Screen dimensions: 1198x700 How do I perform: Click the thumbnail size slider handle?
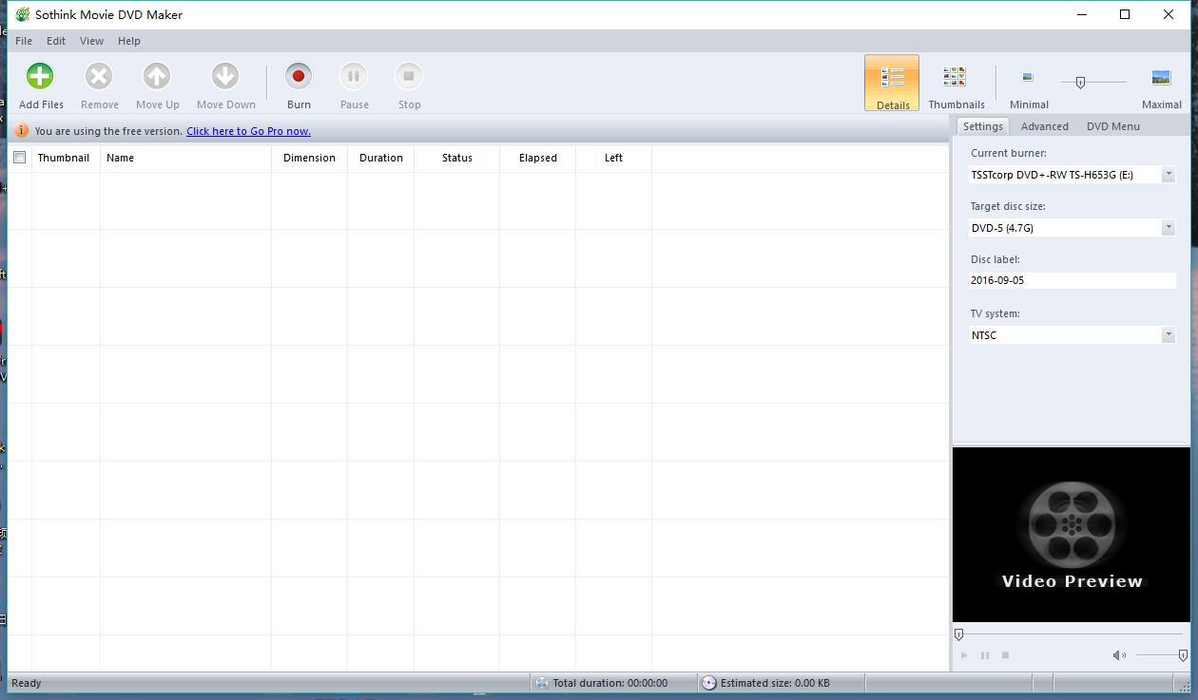click(1079, 83)
